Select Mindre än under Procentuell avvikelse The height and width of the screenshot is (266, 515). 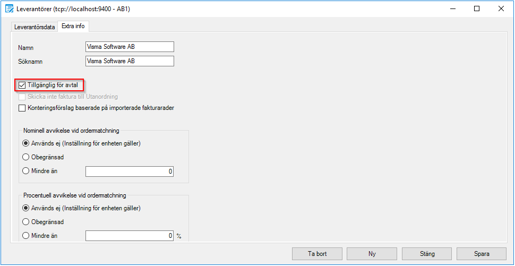[x=25, y=235]
